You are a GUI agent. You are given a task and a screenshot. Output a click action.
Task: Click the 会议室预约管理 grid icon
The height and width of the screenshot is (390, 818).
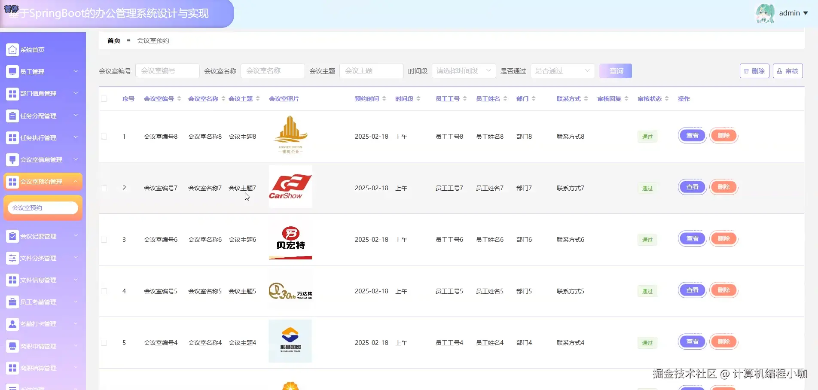click(12, 182)
